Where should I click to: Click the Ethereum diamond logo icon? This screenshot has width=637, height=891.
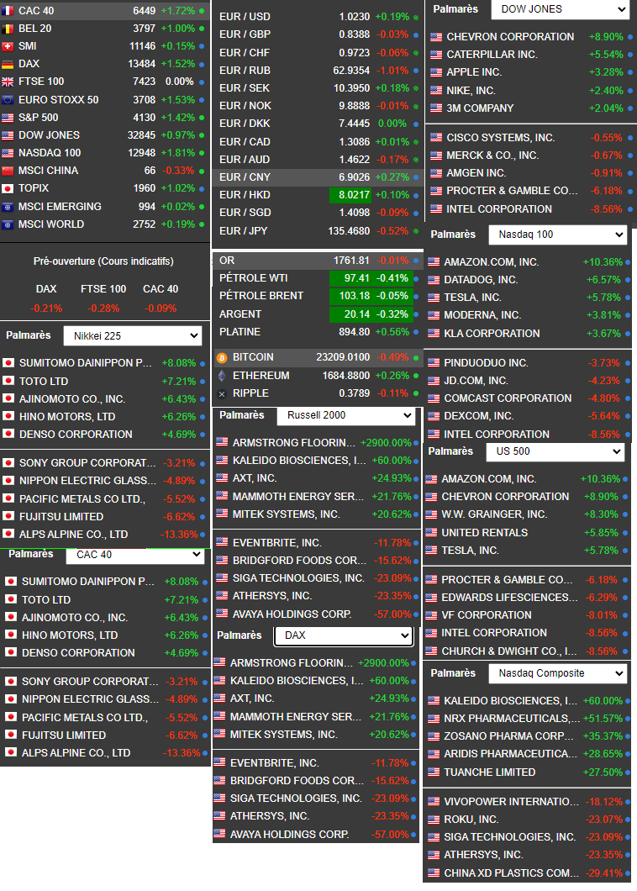pos(222,376)
